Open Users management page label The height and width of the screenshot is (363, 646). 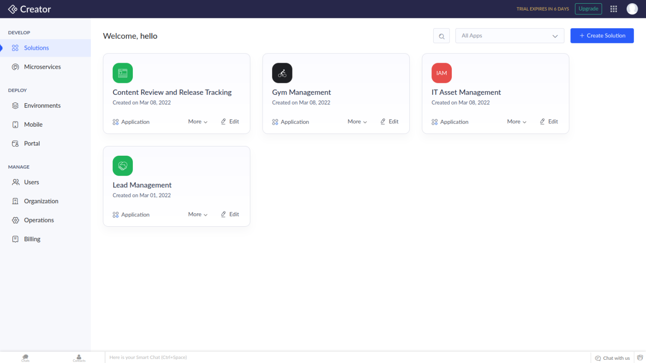[31, 182]
